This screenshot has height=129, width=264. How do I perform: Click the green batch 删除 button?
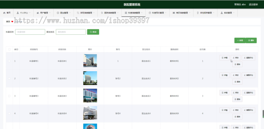pos(251,40)
